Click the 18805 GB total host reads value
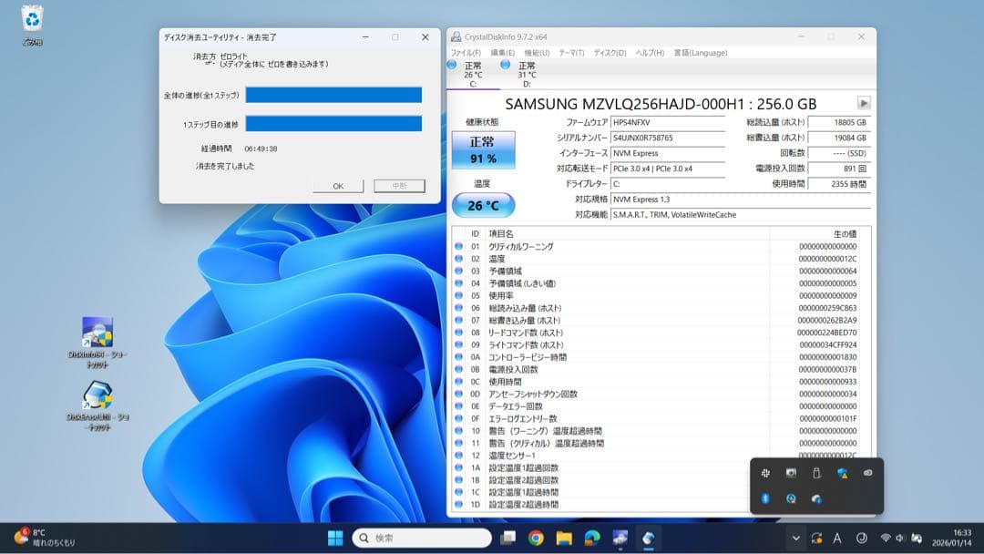Screen dimensions: 984x554 (839, 122)
